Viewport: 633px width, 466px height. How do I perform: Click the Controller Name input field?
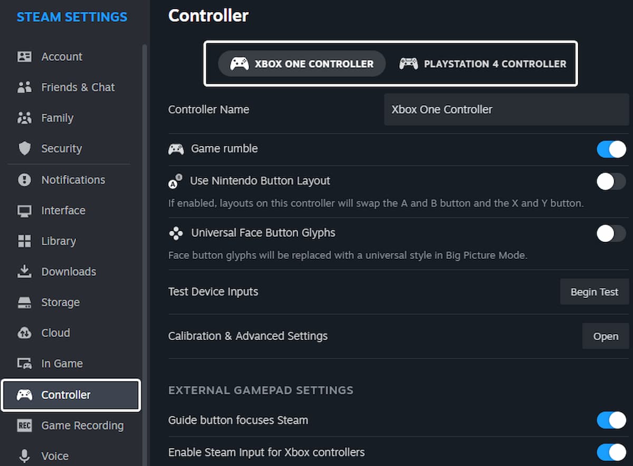click(x=506, y=109)
